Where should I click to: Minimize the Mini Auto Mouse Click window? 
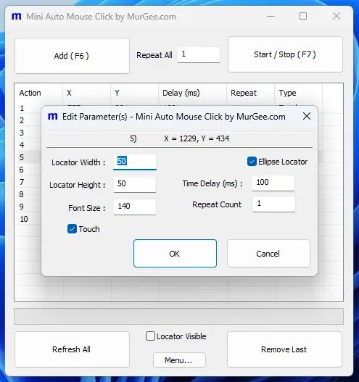click(271, 17)
